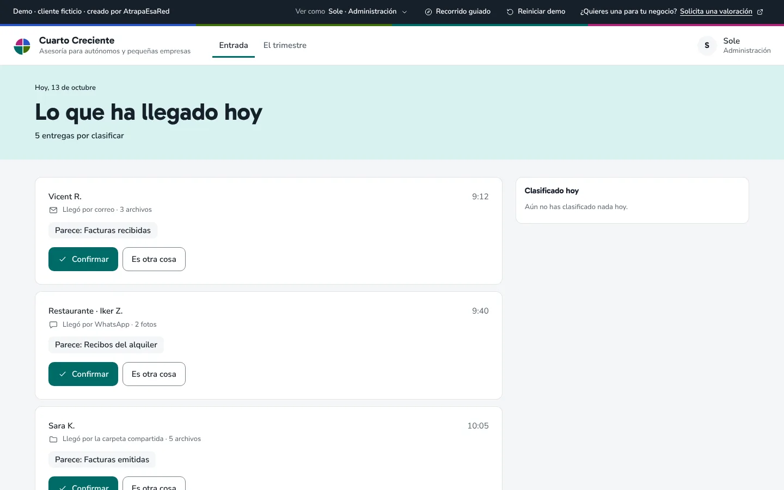
Task: Expand the Ver como role chevron
Action: click(405, 12)
